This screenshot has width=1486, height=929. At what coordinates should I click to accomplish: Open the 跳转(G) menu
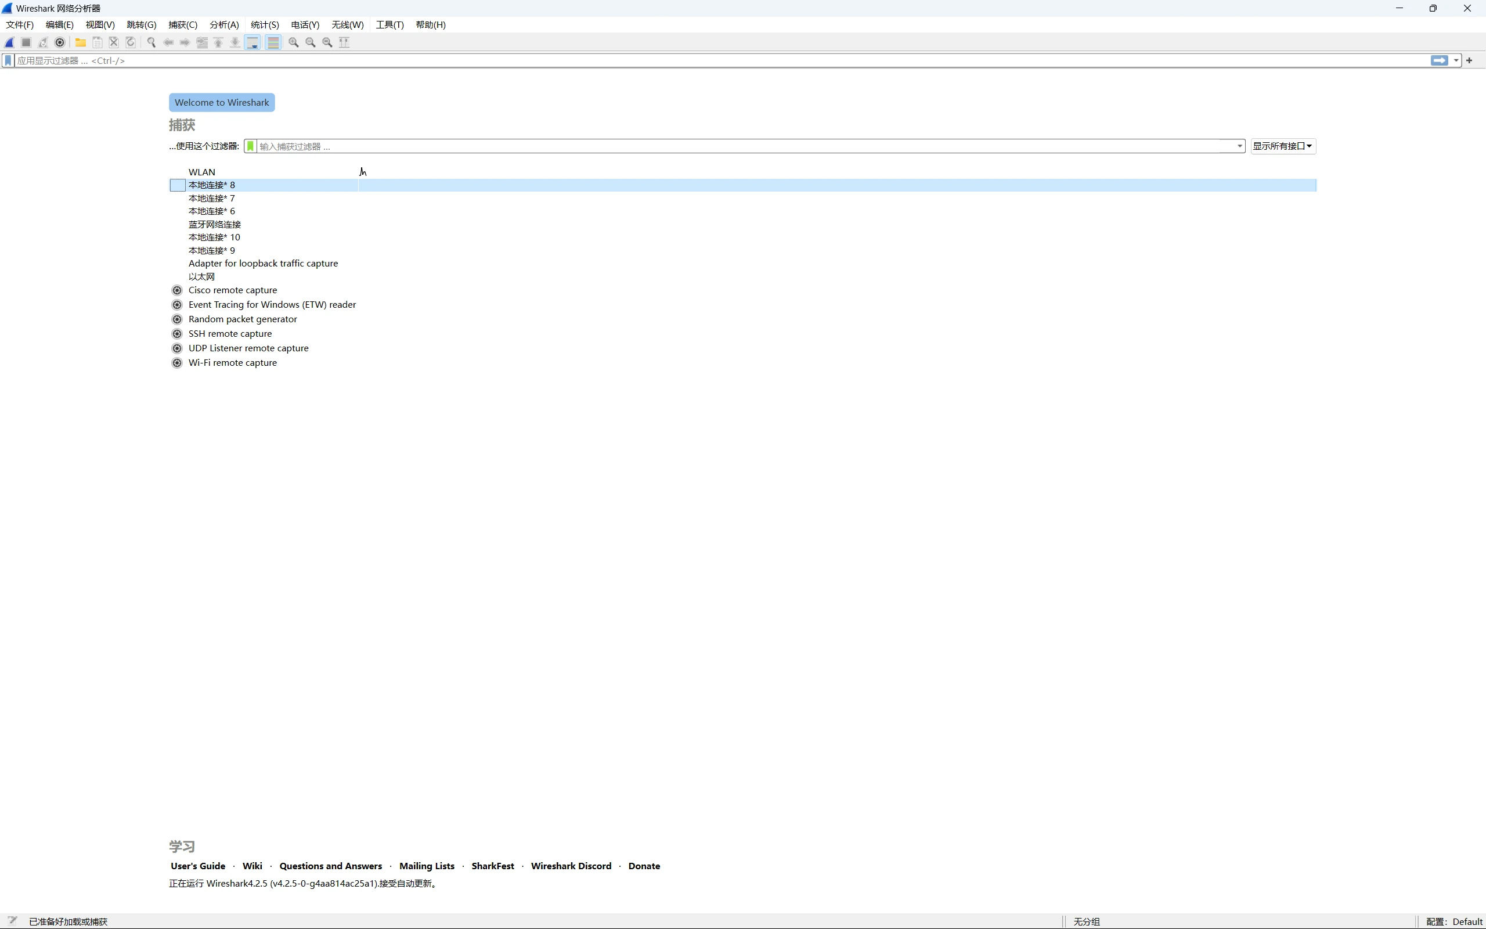pyautogui.click(x=141, y=24)
